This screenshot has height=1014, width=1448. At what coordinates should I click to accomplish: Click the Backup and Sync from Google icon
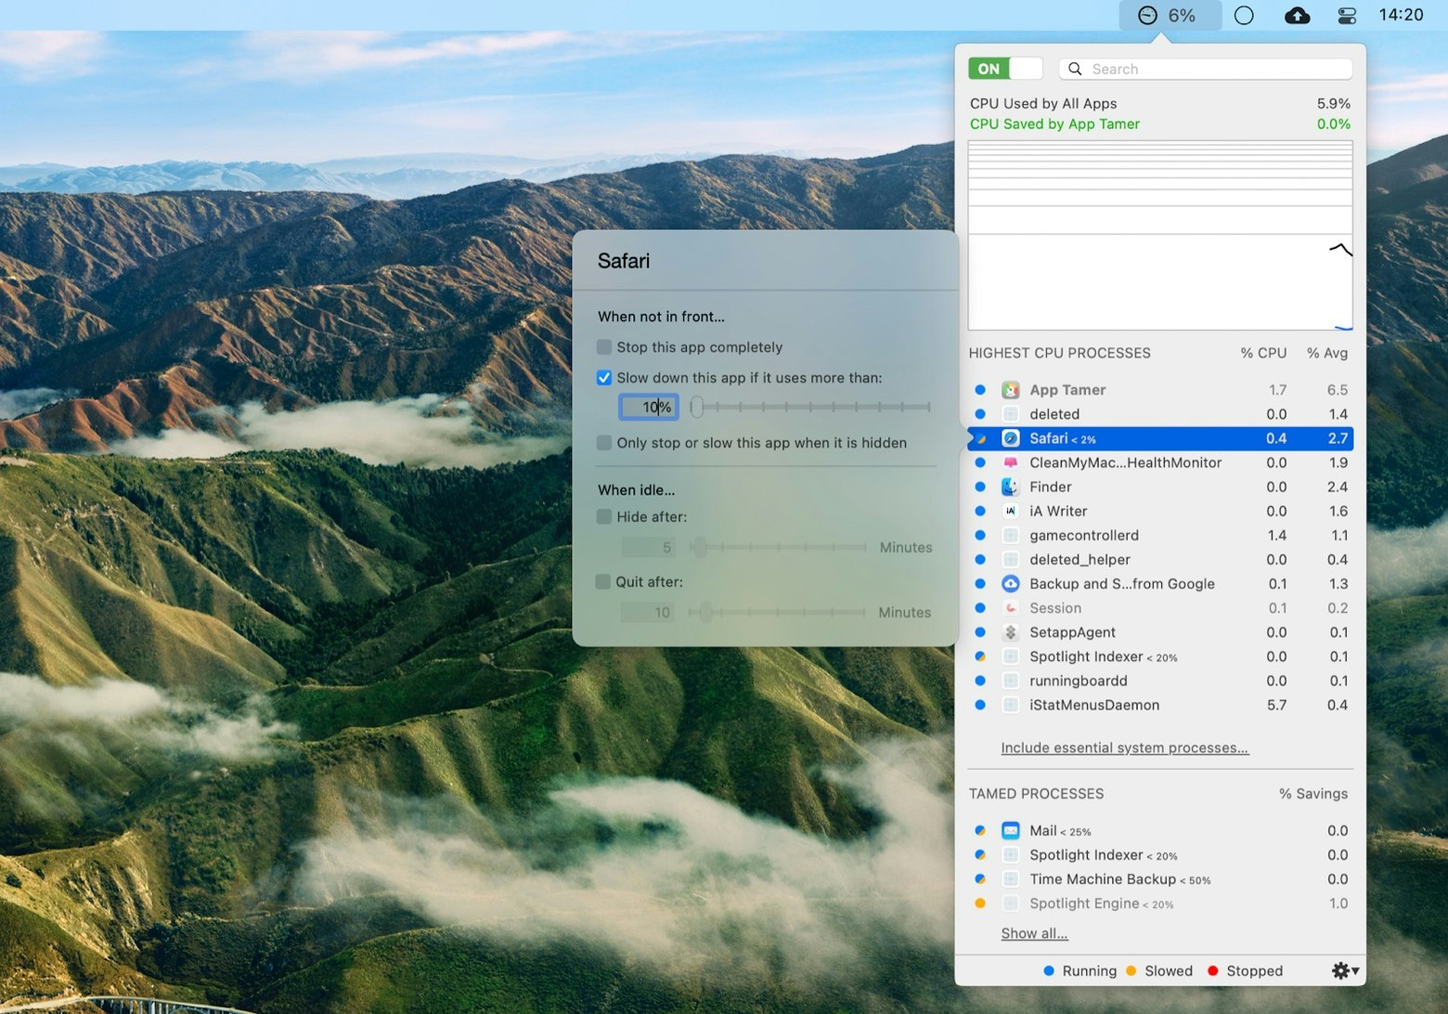(x=1011, y=584)
